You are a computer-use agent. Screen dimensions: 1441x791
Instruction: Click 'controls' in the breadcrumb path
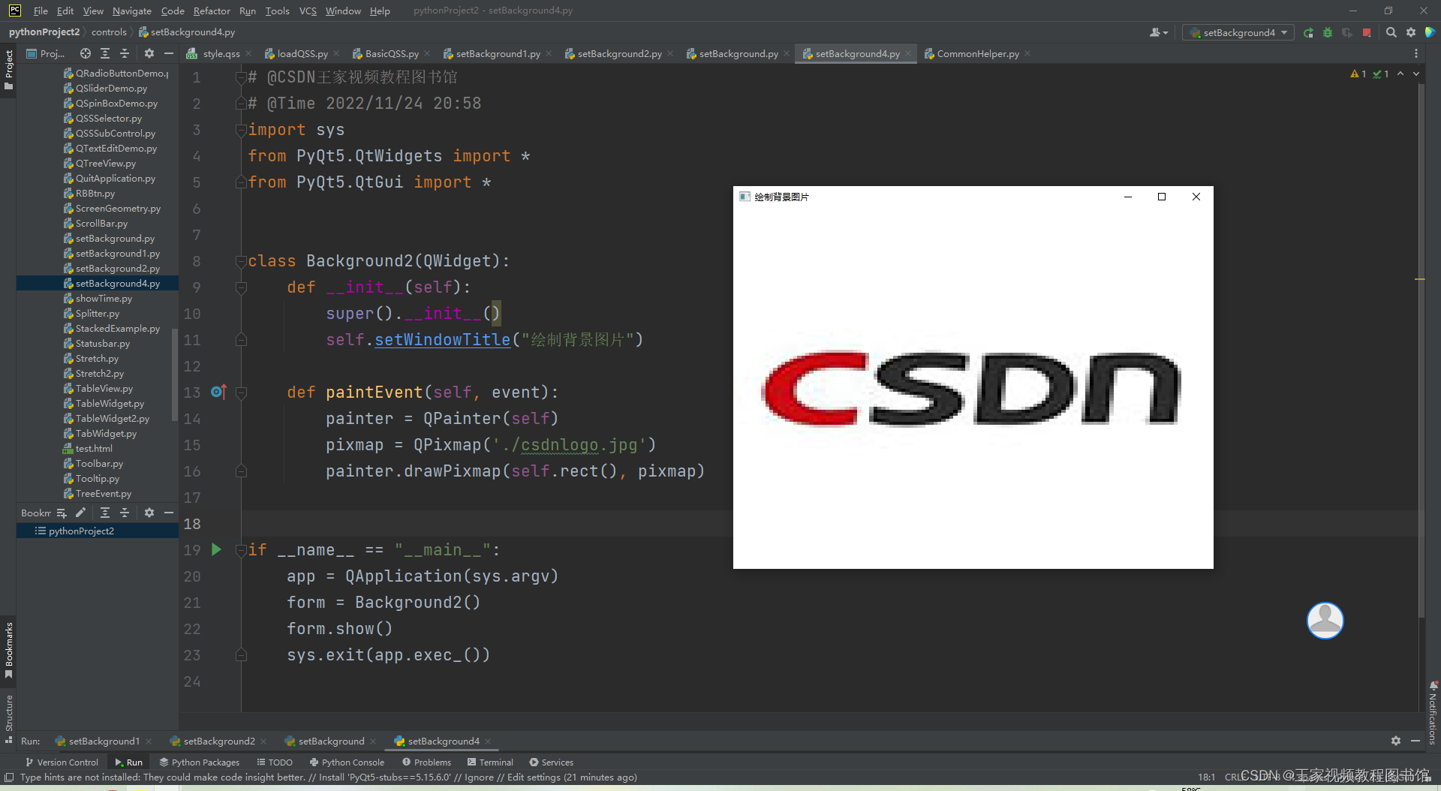point(109,32)
